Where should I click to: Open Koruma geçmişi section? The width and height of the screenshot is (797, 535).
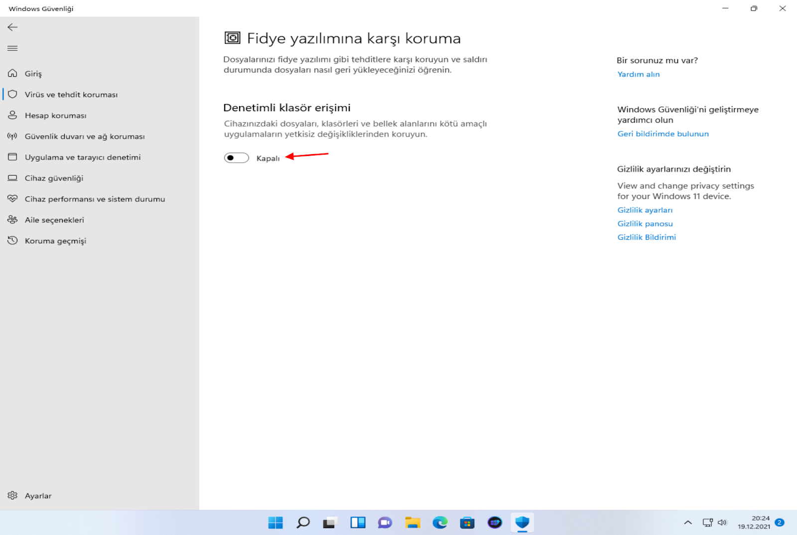[x=100, y=241]
